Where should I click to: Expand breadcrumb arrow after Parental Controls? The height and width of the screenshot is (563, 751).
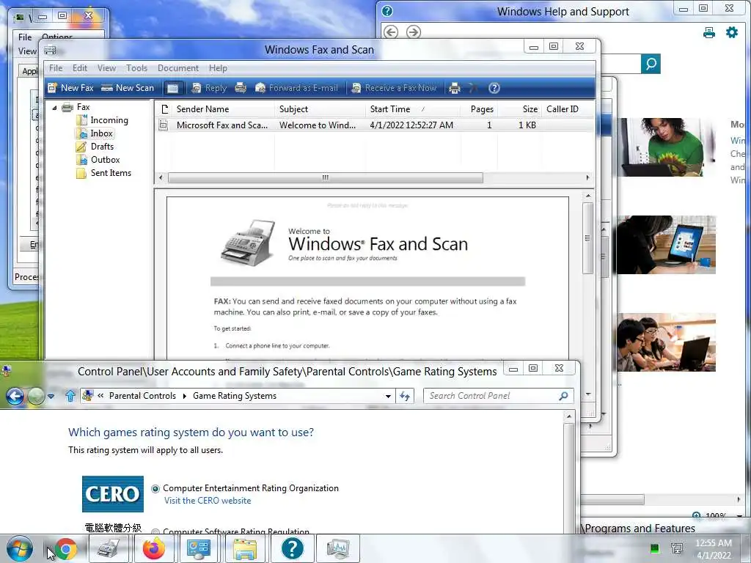(184, 396)
